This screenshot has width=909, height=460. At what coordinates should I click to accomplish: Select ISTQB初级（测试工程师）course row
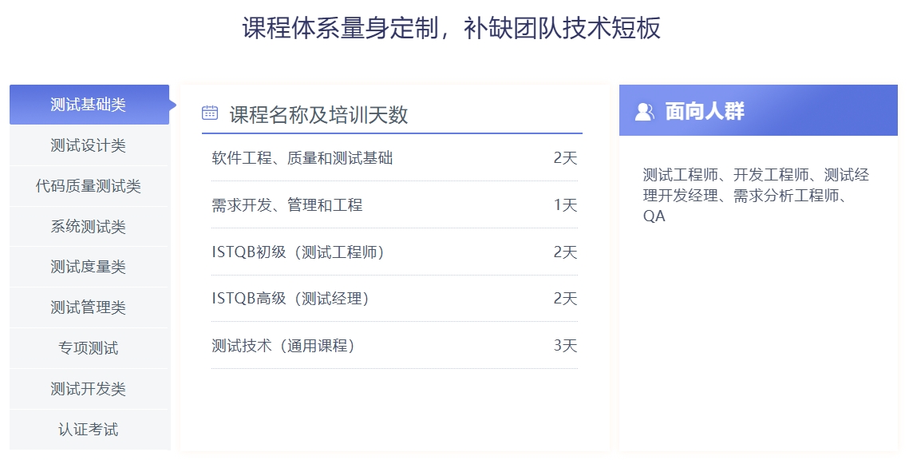298,252
